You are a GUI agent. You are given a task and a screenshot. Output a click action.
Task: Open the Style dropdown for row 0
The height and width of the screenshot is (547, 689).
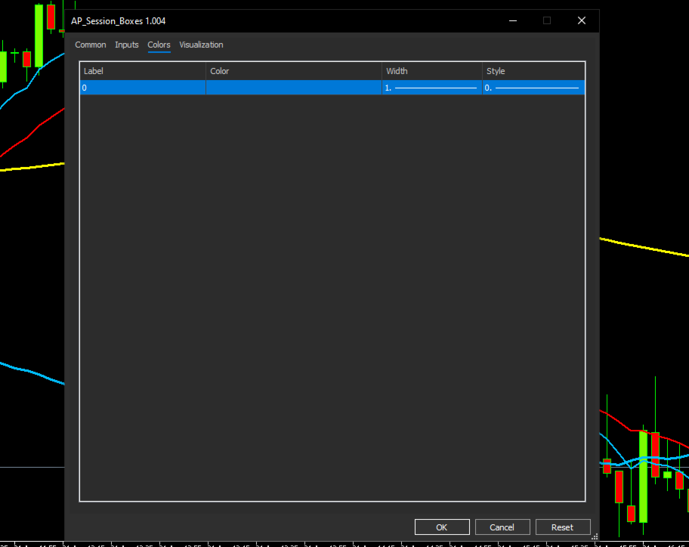533,88
